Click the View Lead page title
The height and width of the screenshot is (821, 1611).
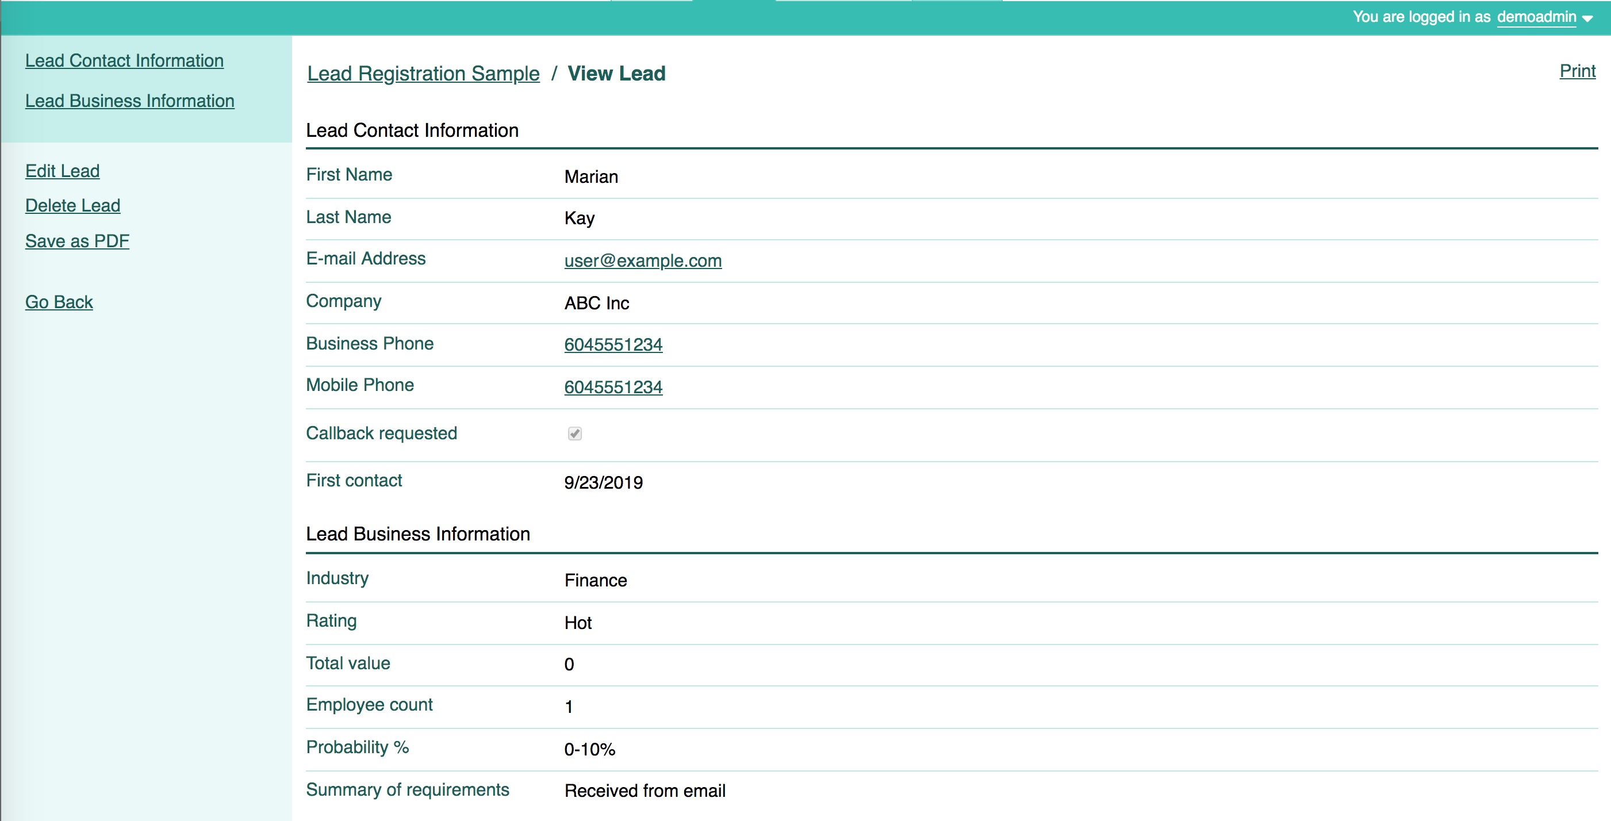pos(616,74)
